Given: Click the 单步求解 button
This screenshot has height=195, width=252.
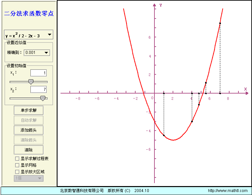Looking at the screenshot, I should coord(29,110).
